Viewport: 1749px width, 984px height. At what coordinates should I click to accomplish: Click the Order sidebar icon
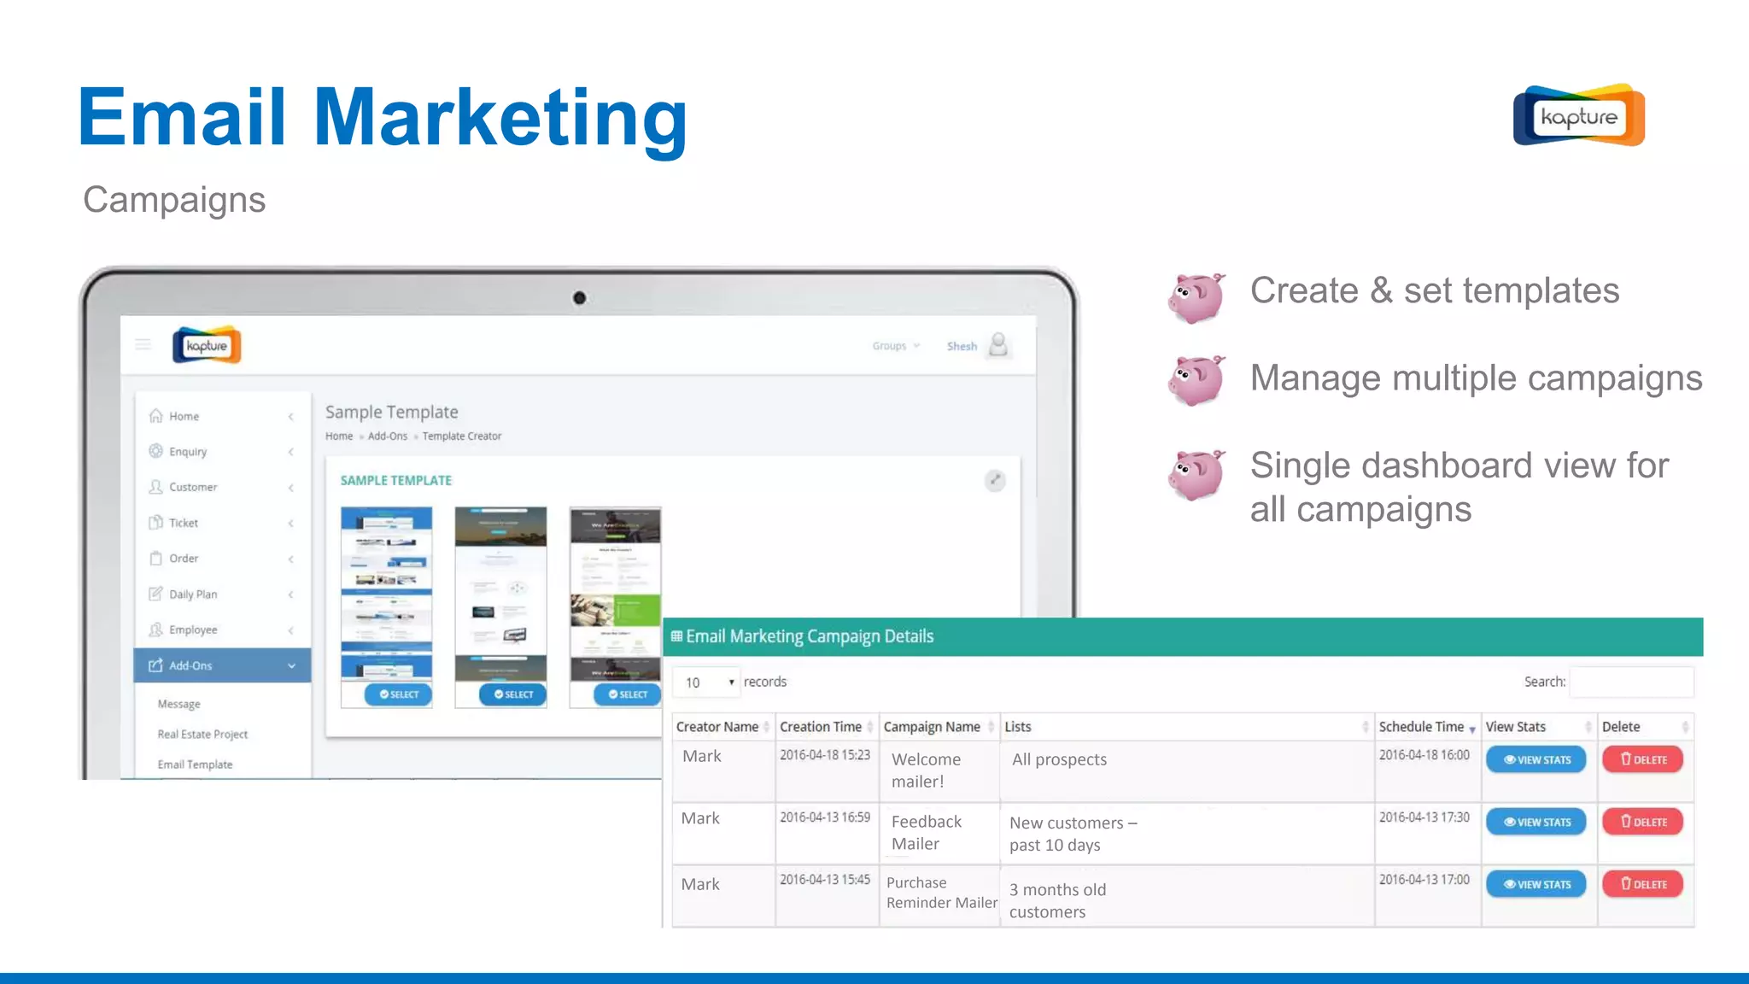(x=155, y=558)
